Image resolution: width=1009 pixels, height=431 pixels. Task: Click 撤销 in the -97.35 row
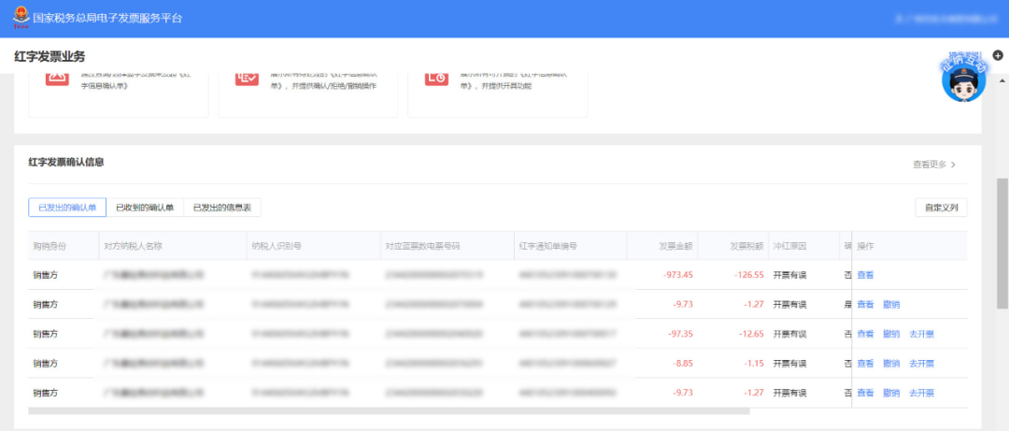[x=891, y=334]
